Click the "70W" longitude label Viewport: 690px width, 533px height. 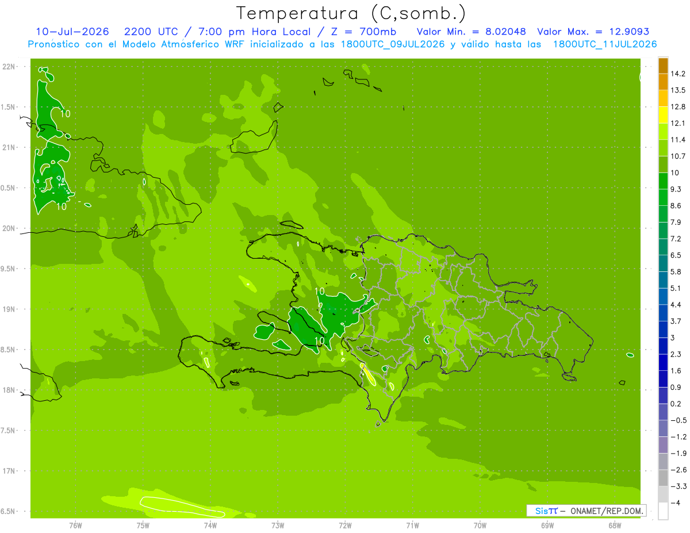point(480,526)
